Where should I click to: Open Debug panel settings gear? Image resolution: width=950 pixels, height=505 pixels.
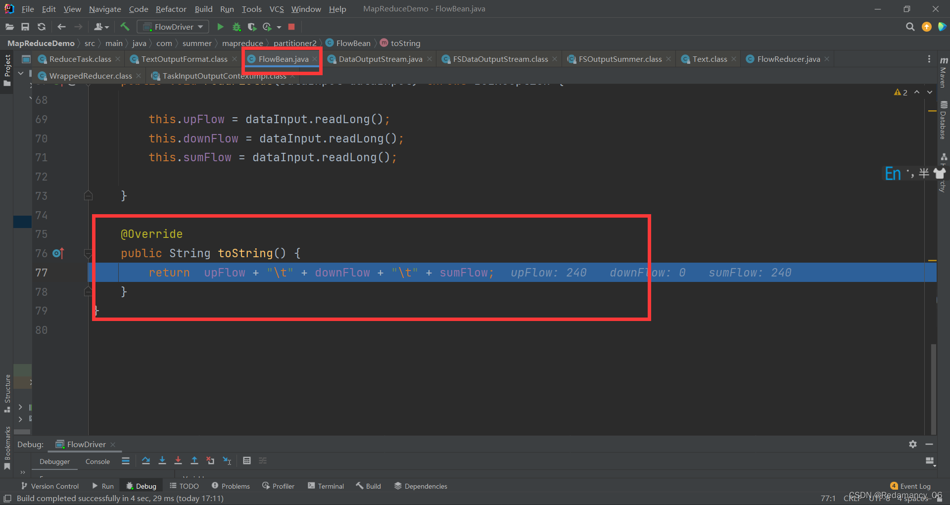(913, 444)
